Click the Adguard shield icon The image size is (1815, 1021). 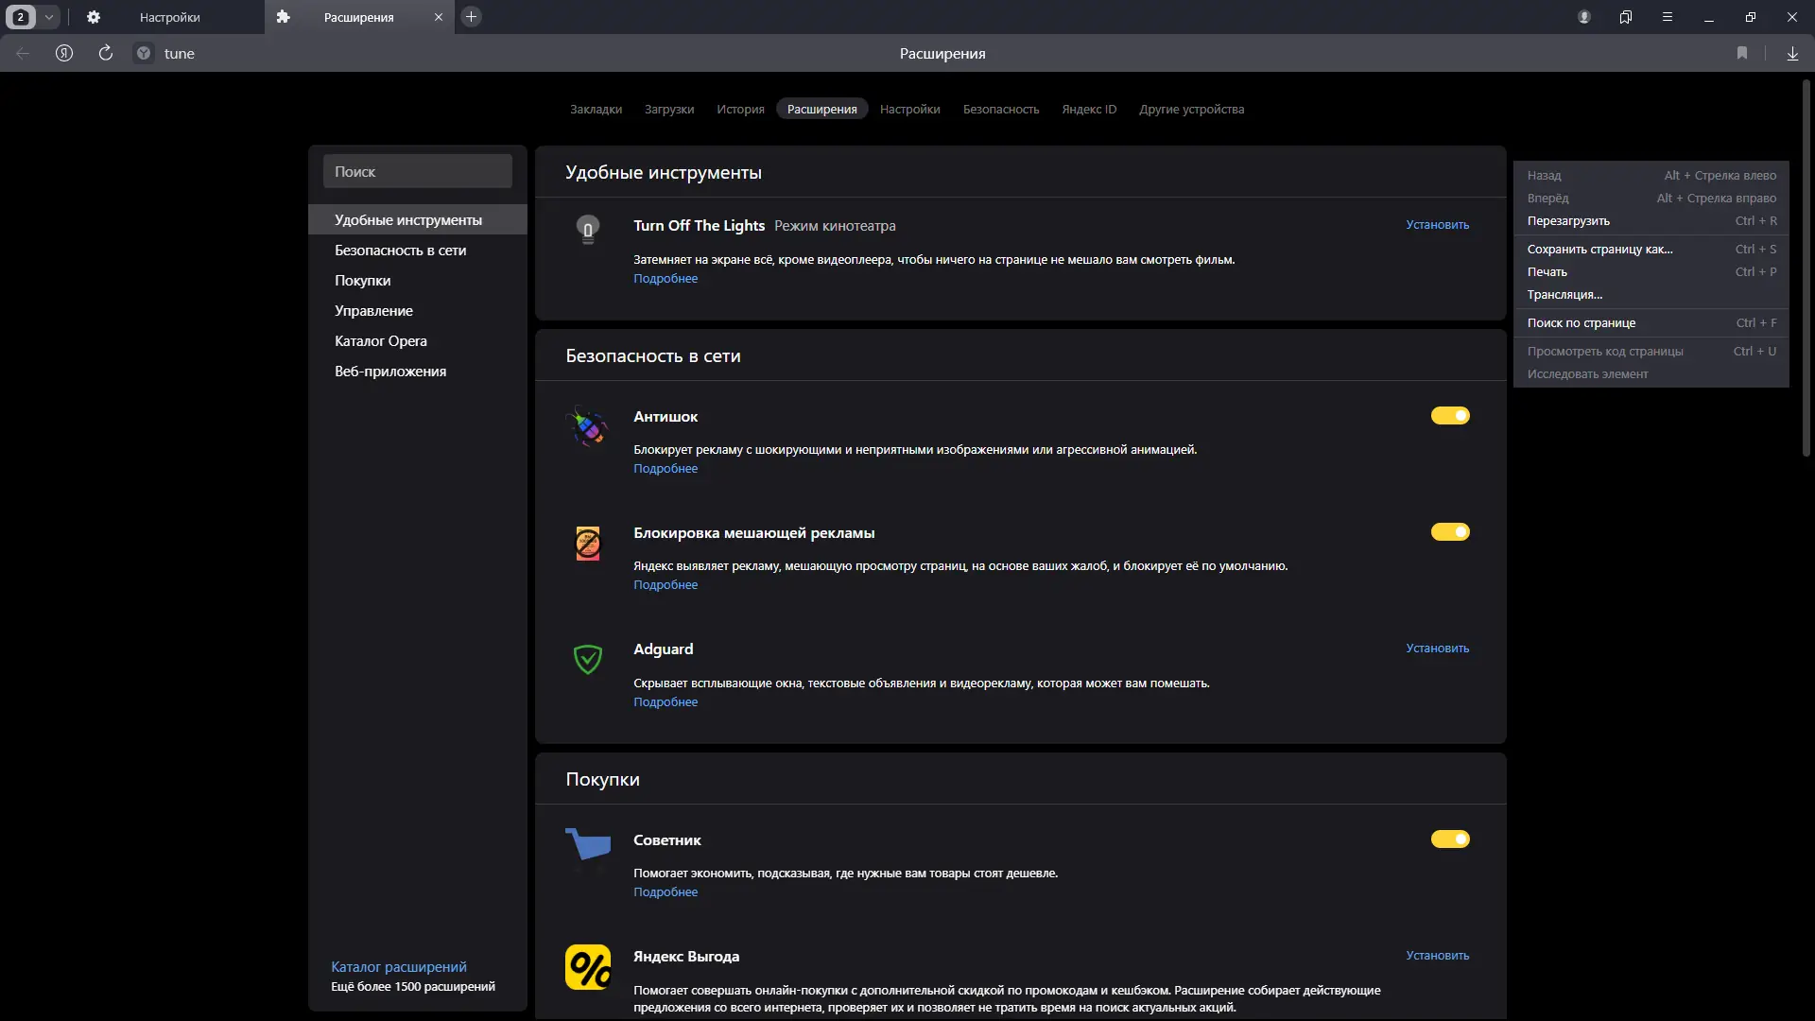click(x=588, y=659)
